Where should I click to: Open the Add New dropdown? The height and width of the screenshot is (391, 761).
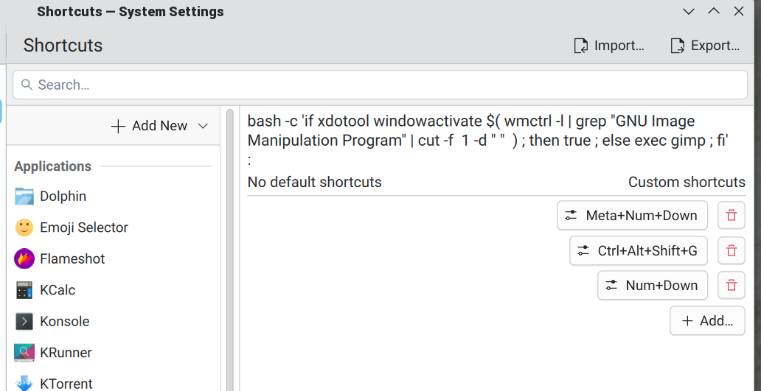pyautogui.click(x=159, y=126)
